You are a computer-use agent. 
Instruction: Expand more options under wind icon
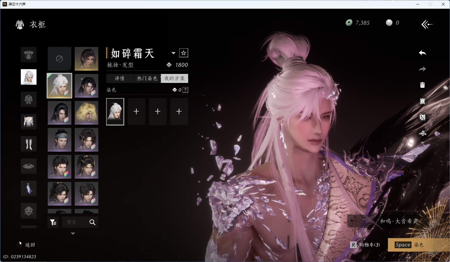click(422, 143)
